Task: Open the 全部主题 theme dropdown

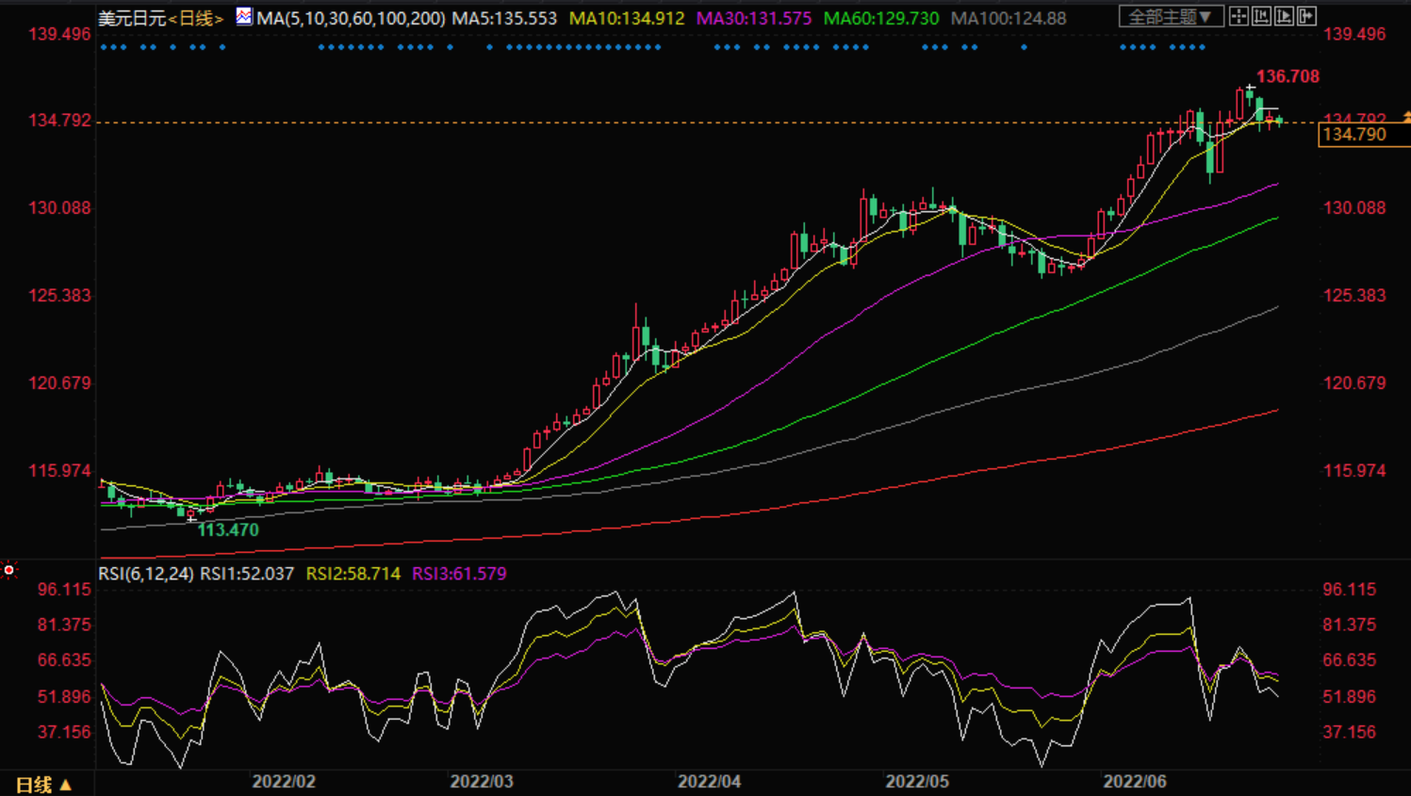Action: pyautogui.click(x=1171, y=16)
